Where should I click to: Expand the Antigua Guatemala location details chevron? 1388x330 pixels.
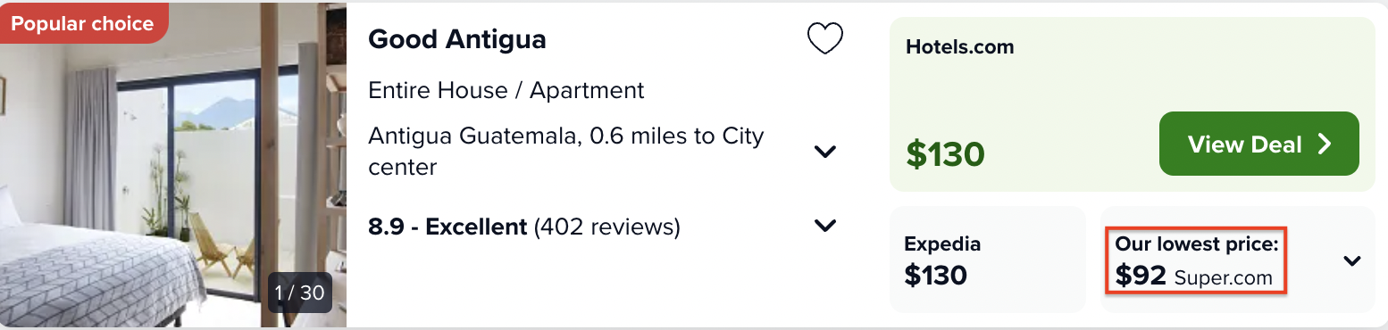[x=825, y=152]
